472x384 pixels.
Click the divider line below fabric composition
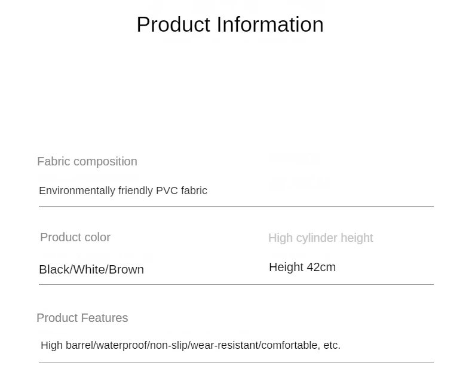(x=236, y=206)
